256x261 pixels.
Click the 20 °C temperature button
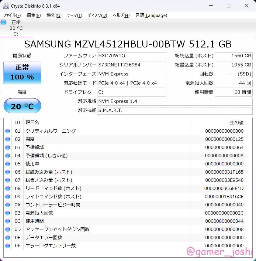point(22,106)
